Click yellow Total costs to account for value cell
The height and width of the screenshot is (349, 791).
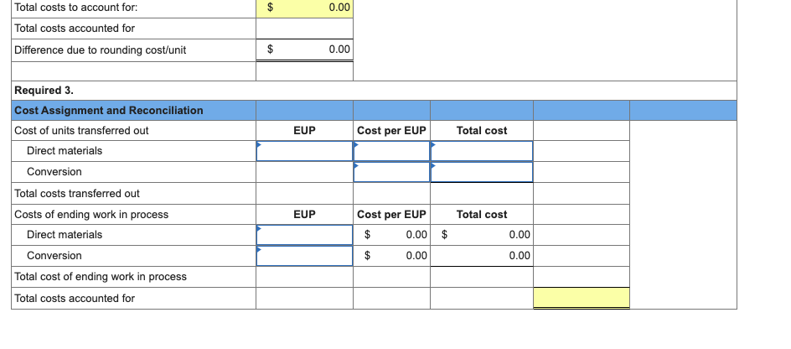[x=304, y=8]
